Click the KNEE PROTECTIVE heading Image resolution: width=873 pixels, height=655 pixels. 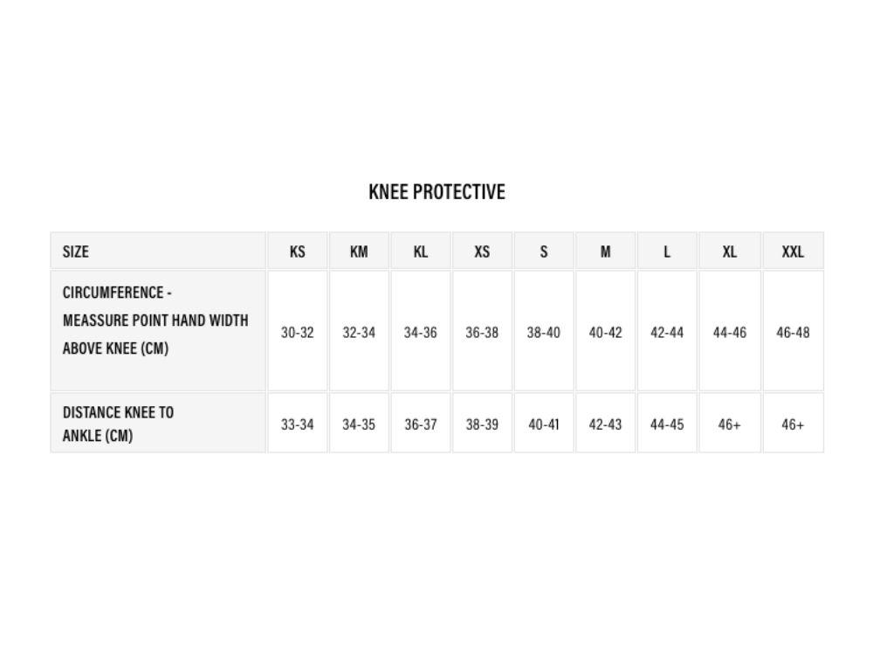[436, 191]
